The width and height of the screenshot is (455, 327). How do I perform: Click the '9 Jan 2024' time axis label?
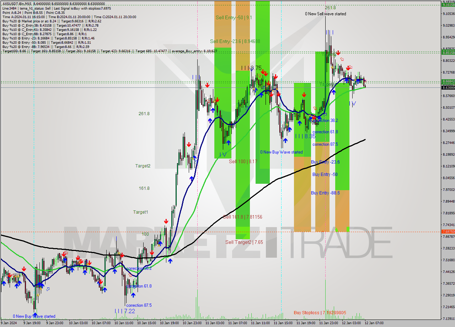point(10,323)
